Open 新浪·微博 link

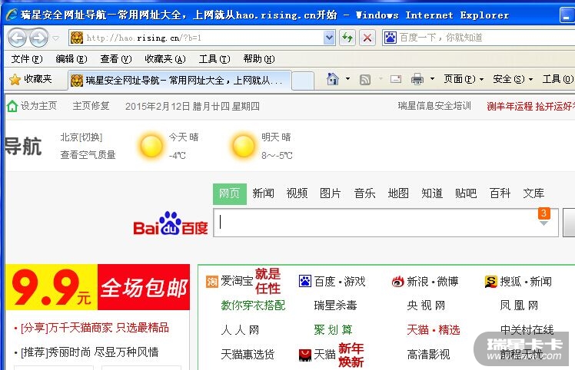pyautogui.click(x=425, y=282)
